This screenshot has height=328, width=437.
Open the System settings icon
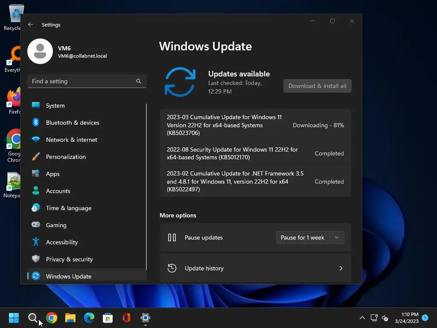coord(36,105)
